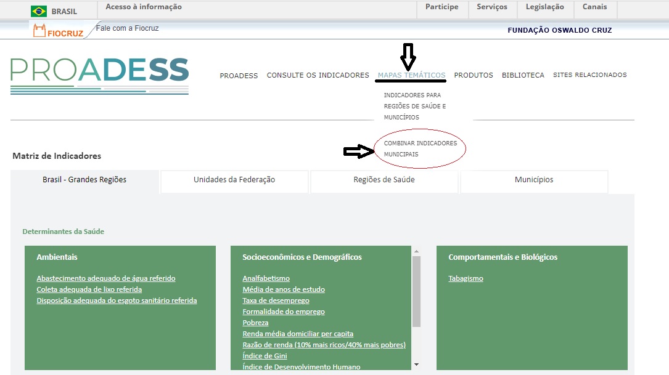This screenshot has height=375, width=669.
Task: Open Razão de renda indicator link
Action: tap(324, 345)
